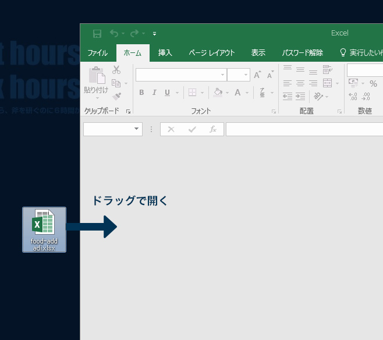This screenshot has width=383, height=340.
Task: Select the food-add Excel file on desktop
Action: (44, 229)
